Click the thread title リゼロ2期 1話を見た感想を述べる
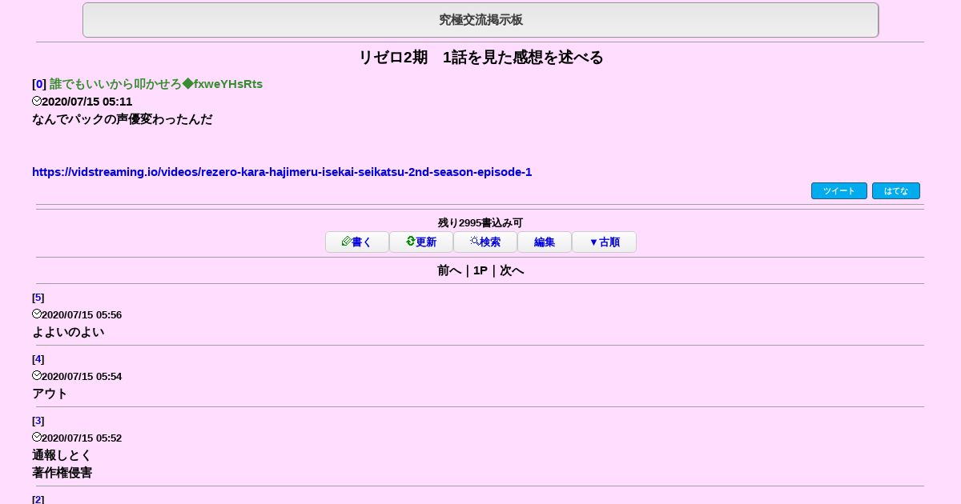The width and height of the screenshot is (961, 504). point(480,58)
